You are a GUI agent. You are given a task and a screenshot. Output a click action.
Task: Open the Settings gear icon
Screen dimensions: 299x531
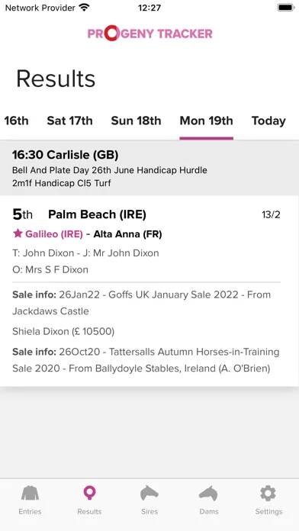pos(268,494)
